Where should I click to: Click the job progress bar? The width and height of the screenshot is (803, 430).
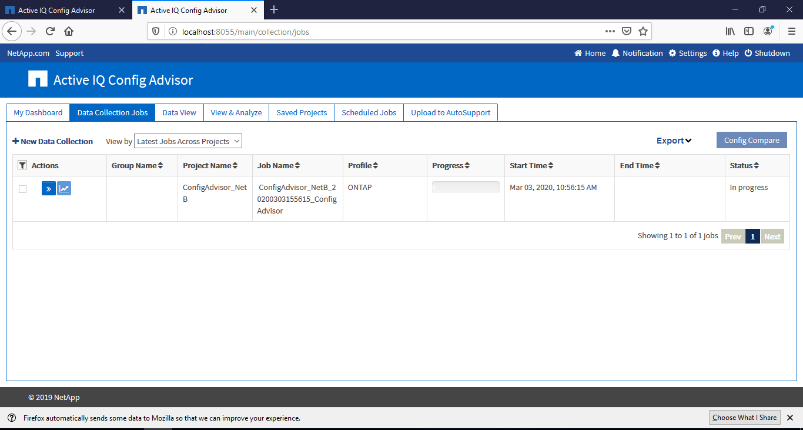click(x=466, y=187)
